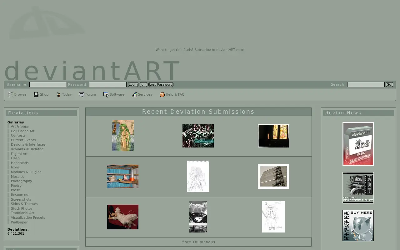The height and width of the screenshot is (250, 400).
Task: Focus the Password input field
Action: (x=108, y=84)
